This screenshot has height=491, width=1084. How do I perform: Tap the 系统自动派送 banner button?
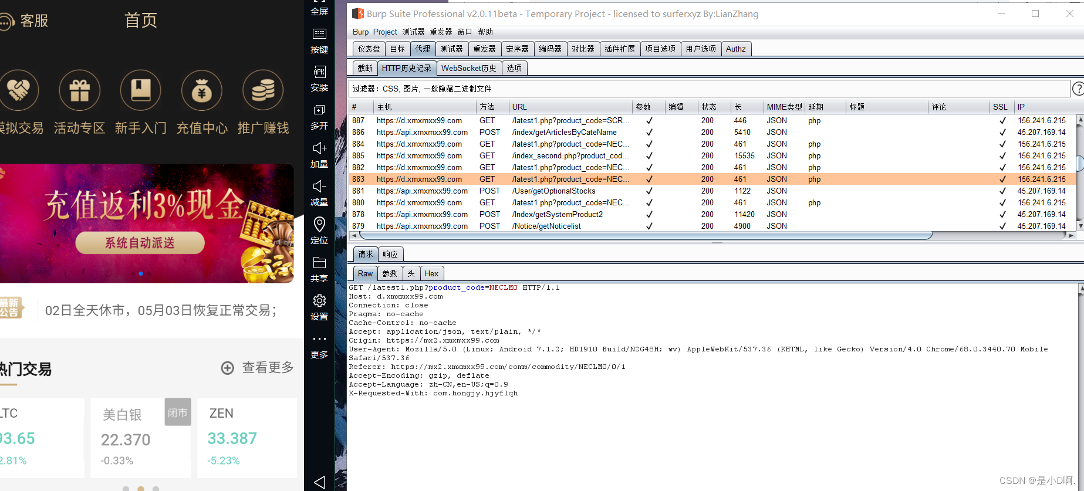pyautogui.click(x=140, y=243)
